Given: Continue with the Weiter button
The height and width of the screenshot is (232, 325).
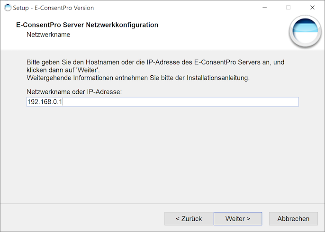Looking at the screenshot, I should [238, 219].
